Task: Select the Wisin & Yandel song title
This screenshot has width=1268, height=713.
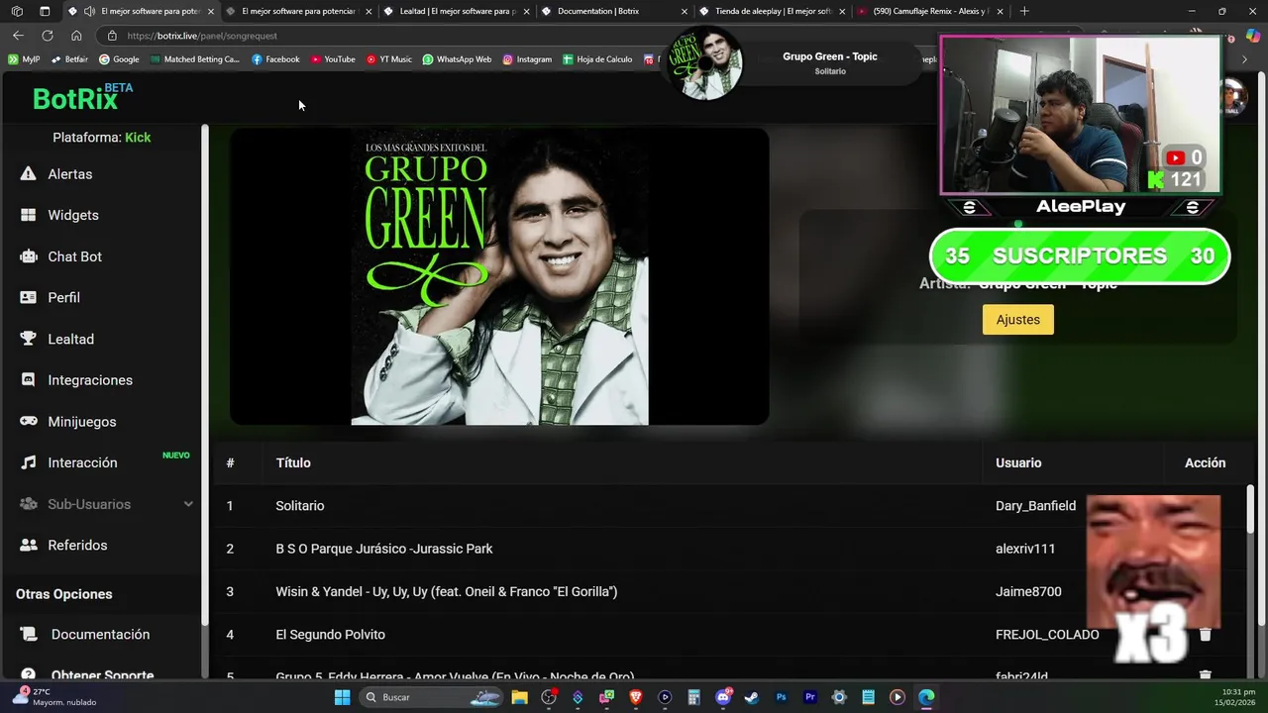Action: coord(447,592)
